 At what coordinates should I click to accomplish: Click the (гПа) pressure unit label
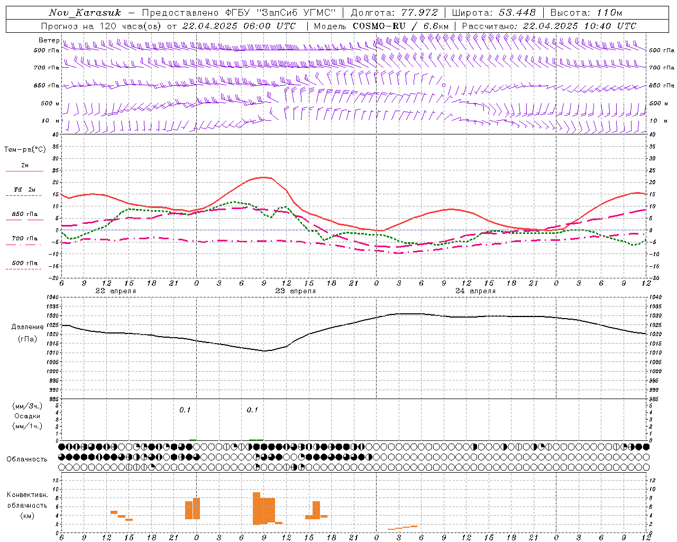point(28,339)
